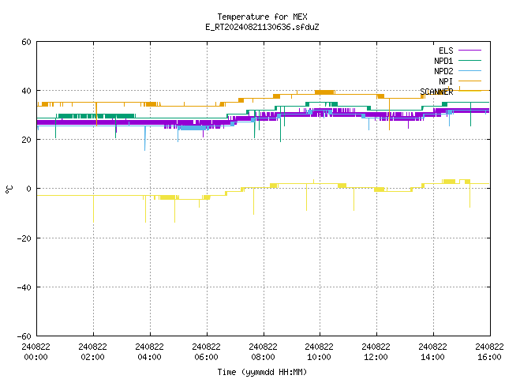Click the SCANNER legend label
Viewport: 505px width, 379px height.
pyautogui.click(x=436, y=92)
